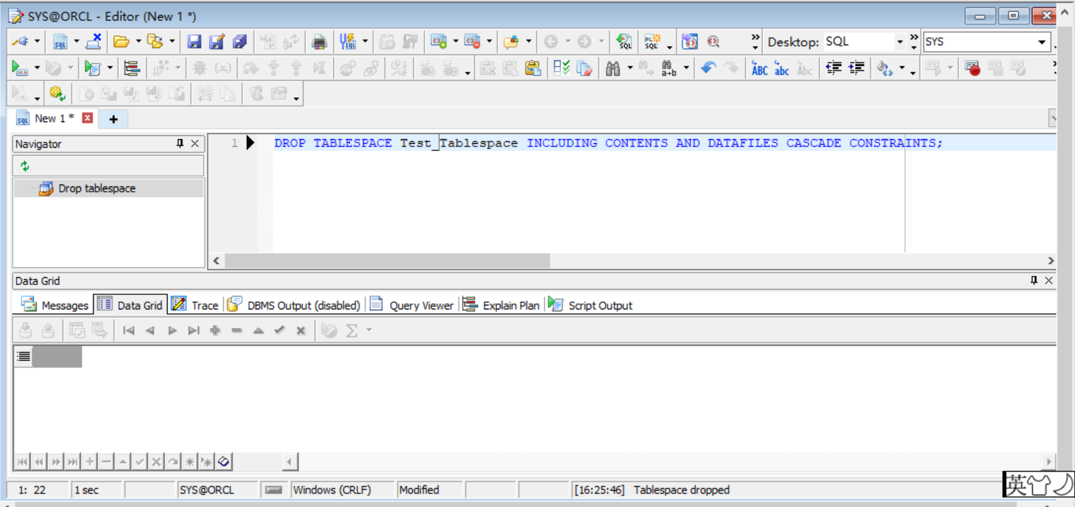The image size is (1075, 507).
Task: Click data grid scroll left arrow
Action: pyautogui.click(x=290, y=462)
